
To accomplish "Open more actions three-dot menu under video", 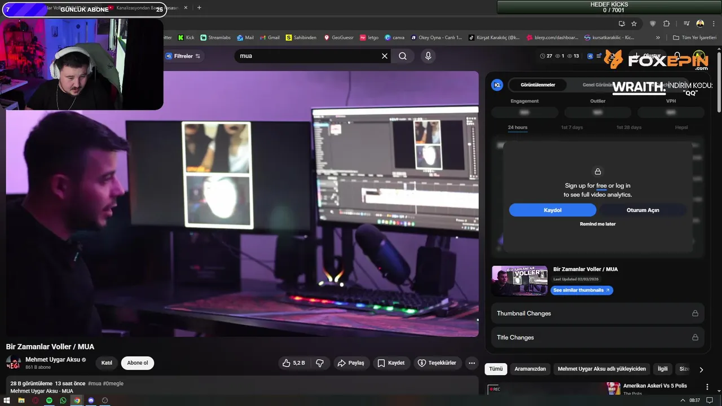I will pos(472,363).
